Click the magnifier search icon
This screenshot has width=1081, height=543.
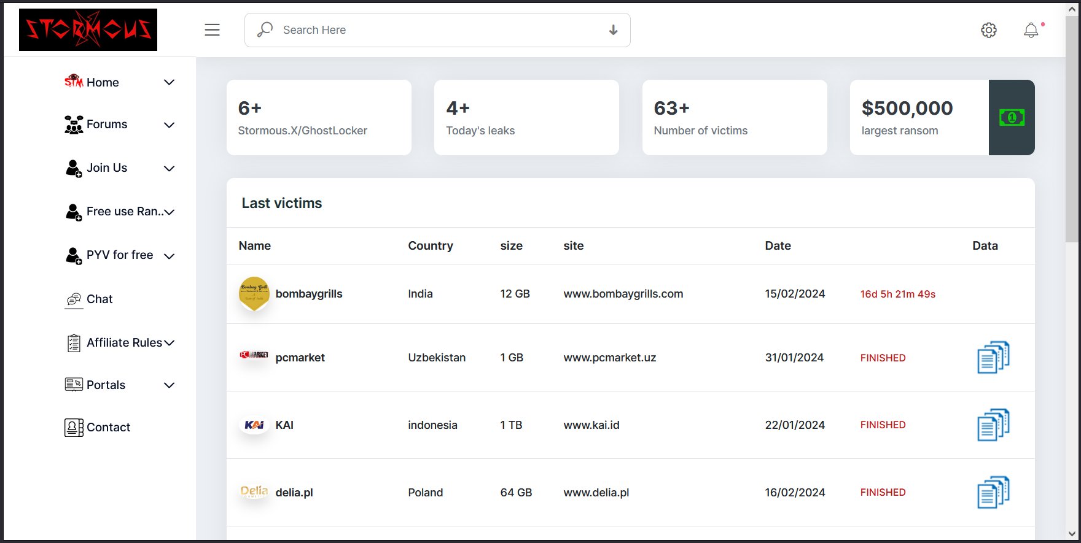click(265, 29)
